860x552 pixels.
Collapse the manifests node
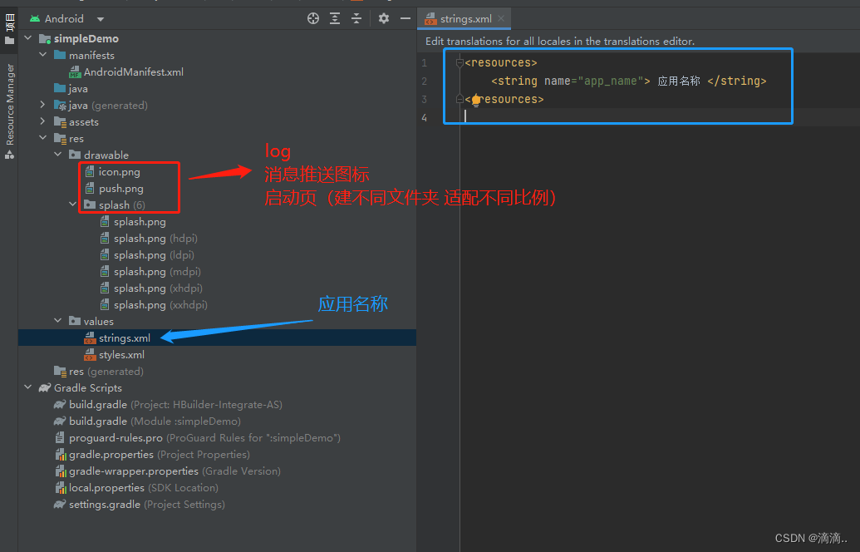pyautogui.click(x=42, y=55)
